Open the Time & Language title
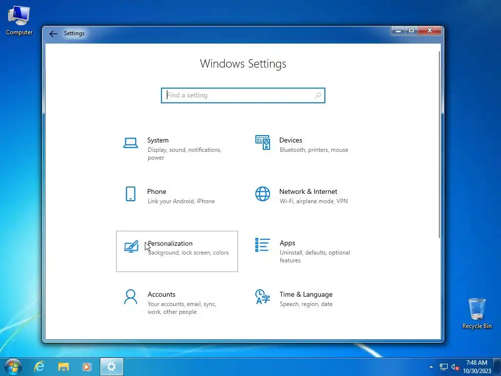501x376 pixels. click(x=306, y=294)
